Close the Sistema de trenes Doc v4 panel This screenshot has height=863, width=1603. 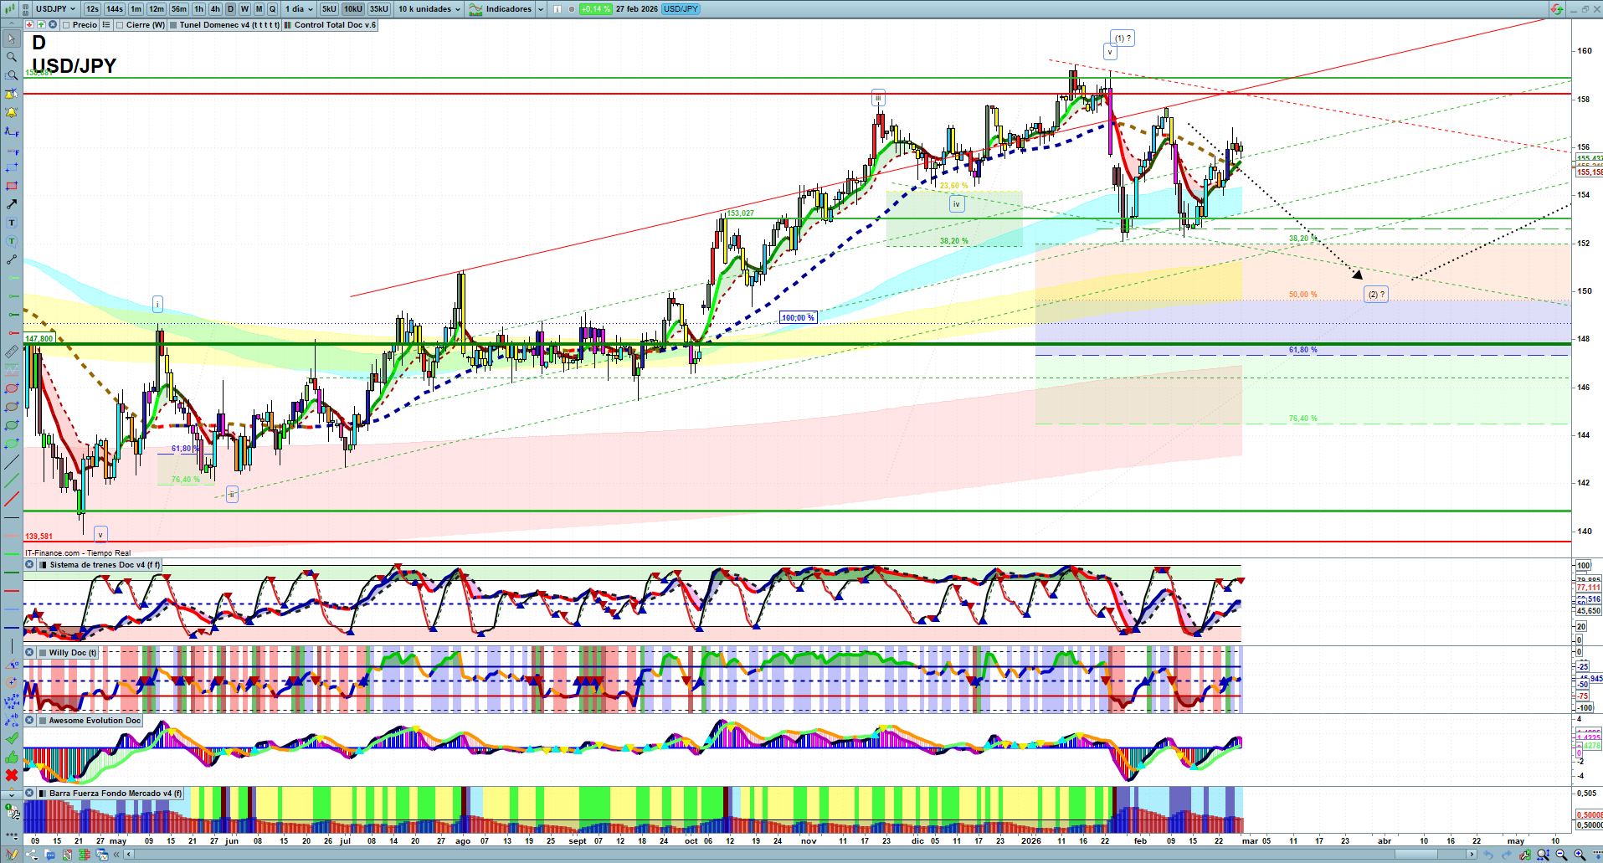coord(29,565)
